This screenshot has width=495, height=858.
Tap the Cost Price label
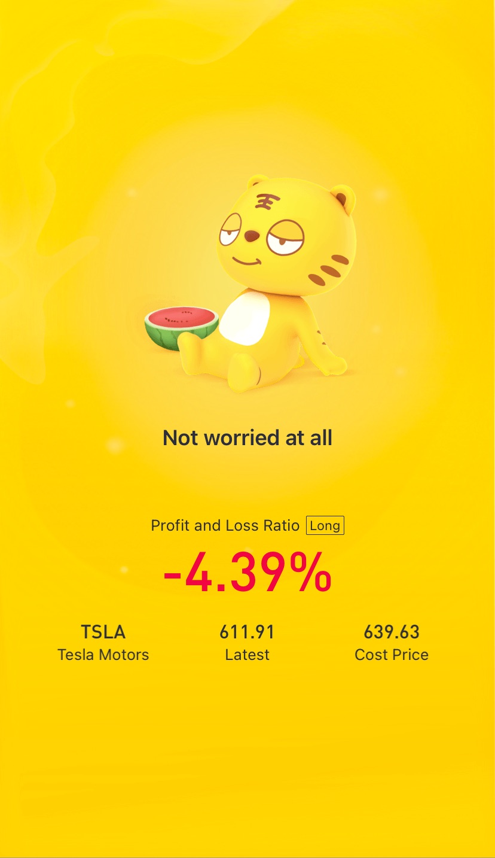point(392,655)
